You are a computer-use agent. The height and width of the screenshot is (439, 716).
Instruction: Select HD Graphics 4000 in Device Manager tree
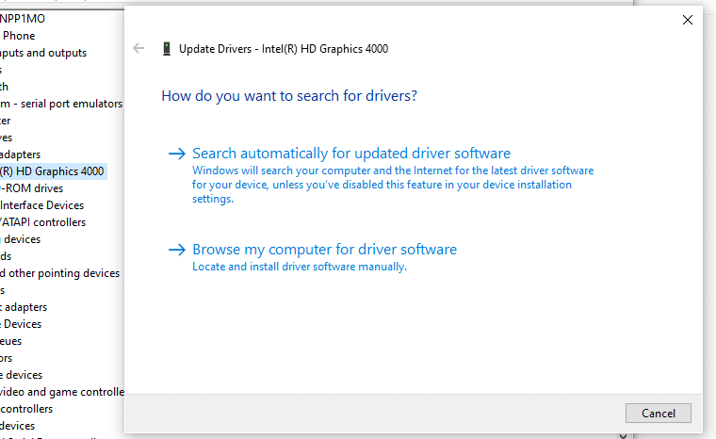coord(53,171)
